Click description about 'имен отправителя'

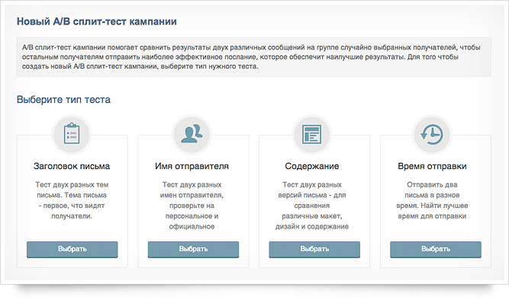click(192, 206)
